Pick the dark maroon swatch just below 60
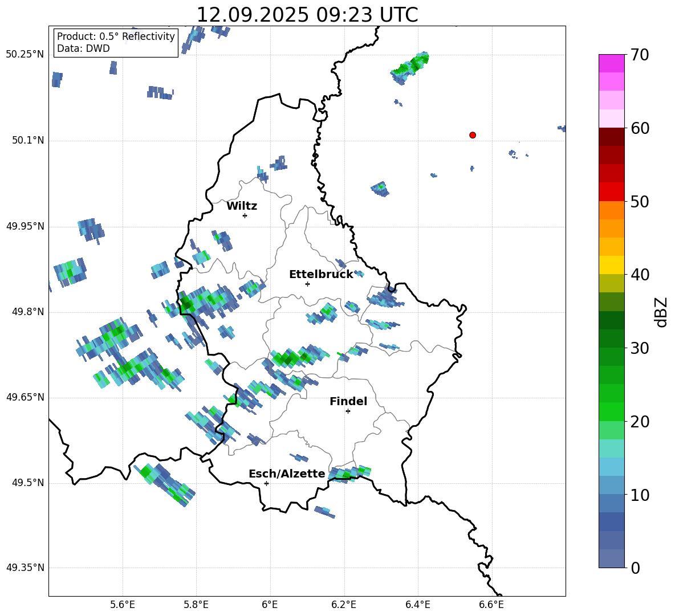This screenshot has width=675, height=616. (x=612, y=137)
